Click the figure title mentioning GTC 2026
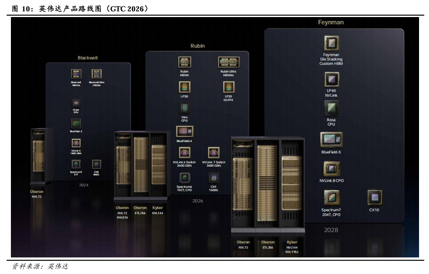The image size is (429, 274). click(81, 9)
